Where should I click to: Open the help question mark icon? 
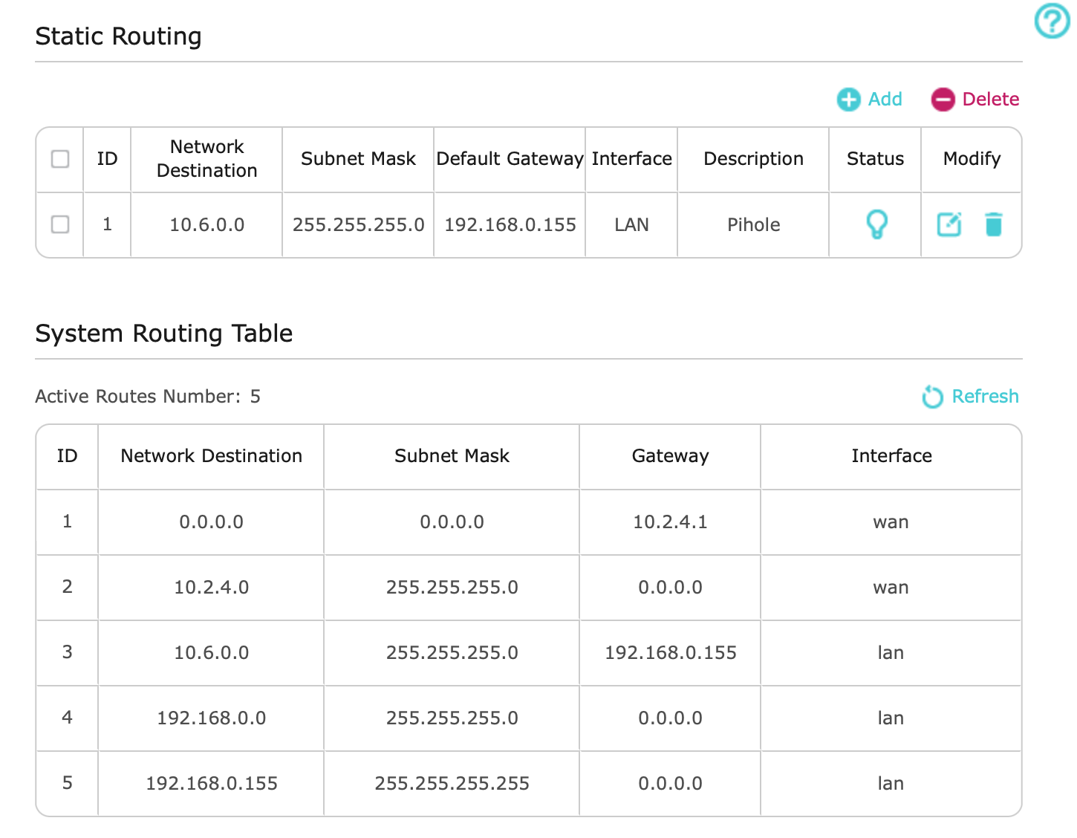1052,21
